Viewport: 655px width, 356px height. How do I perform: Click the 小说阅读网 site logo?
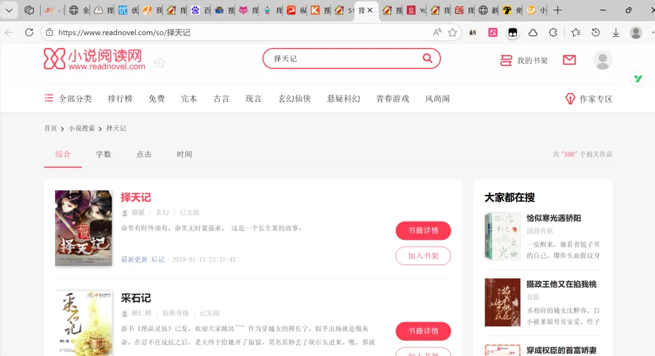95,59
